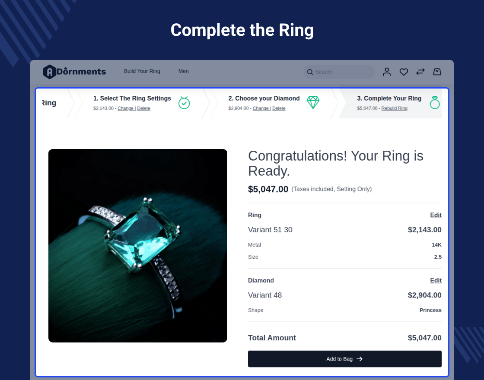The image size is (484, 380).
Task: Open the Men menu item
Action: tap(184, 71)
